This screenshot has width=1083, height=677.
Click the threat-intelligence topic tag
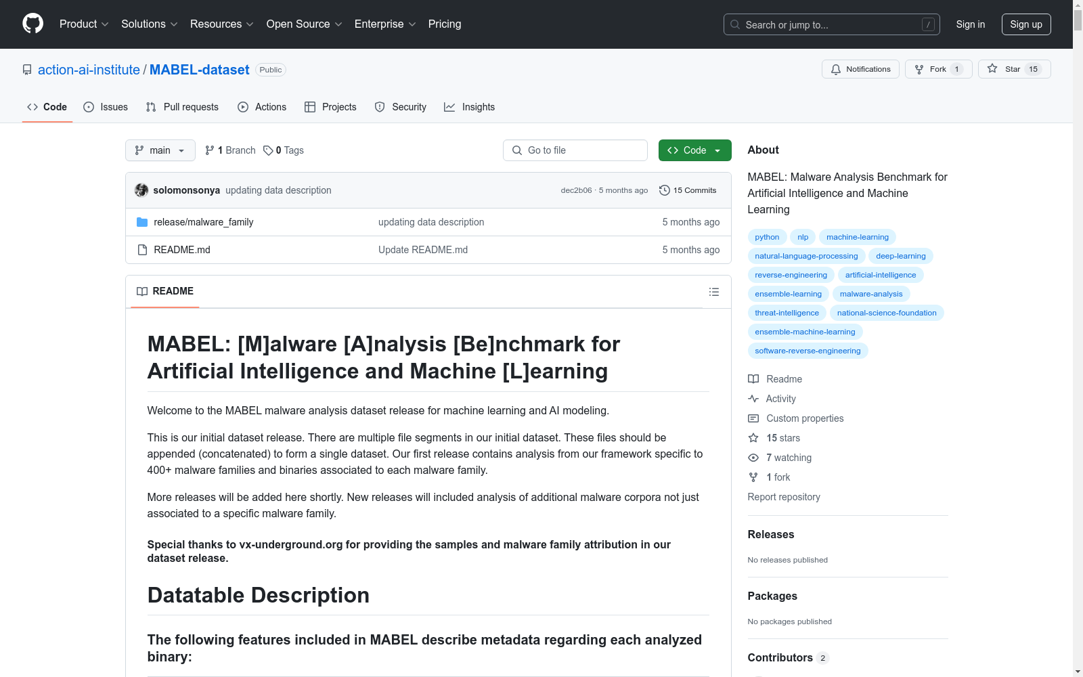click(x=787, y=313)
